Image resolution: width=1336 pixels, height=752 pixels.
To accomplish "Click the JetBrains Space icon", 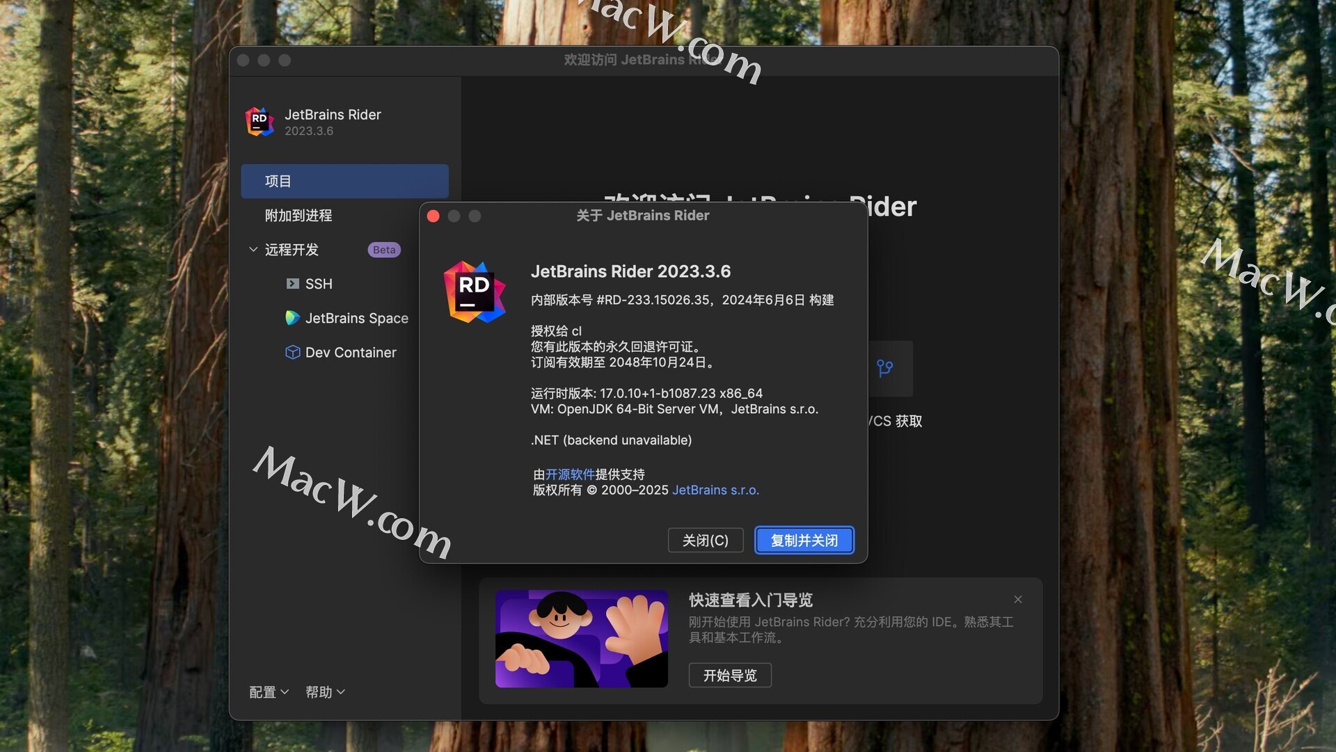I will click(292, 318).
